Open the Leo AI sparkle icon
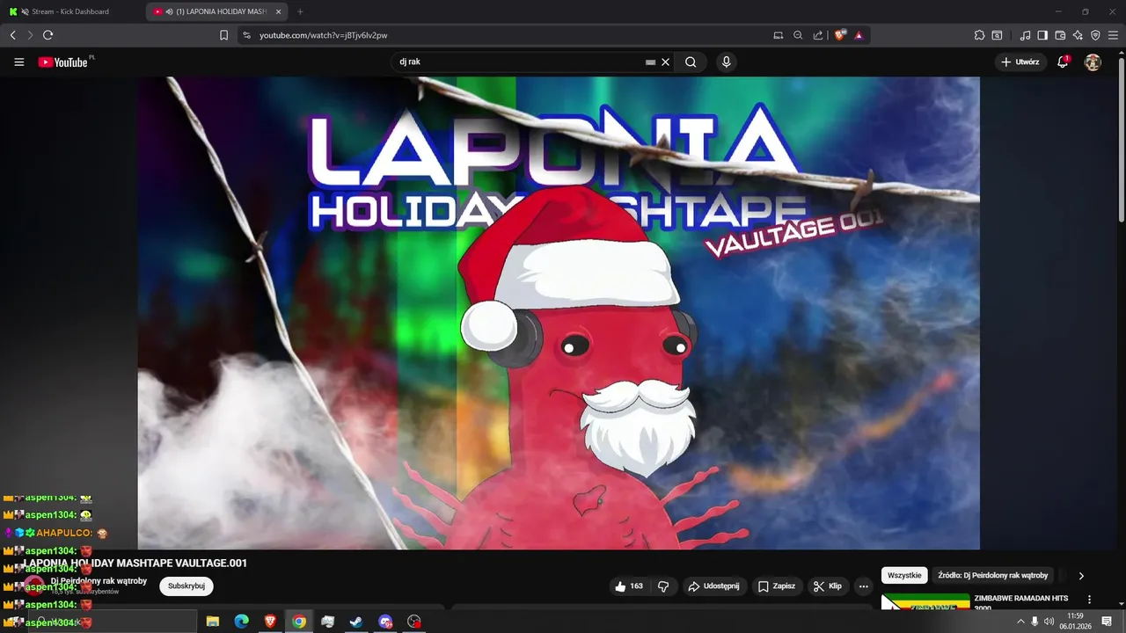The width and height of the screenshot is (1126, 633). pyautogui.click(x=1078, y=35)
